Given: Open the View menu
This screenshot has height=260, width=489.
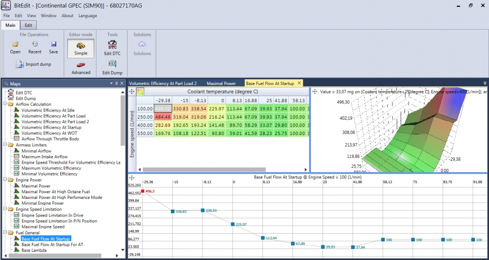Looking at the screenshot, I should point(31,16).
